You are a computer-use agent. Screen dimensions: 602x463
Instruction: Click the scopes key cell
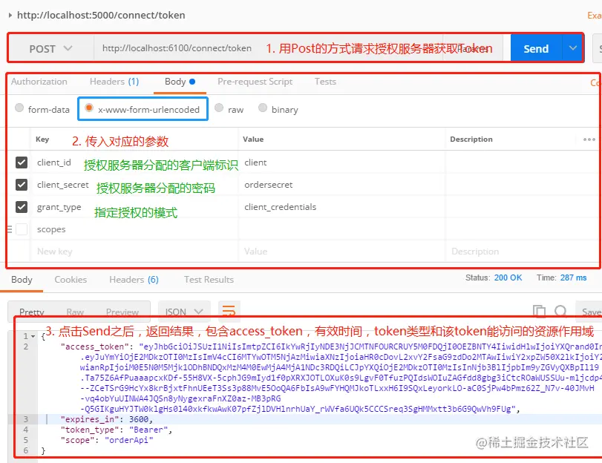coord(134,229)
